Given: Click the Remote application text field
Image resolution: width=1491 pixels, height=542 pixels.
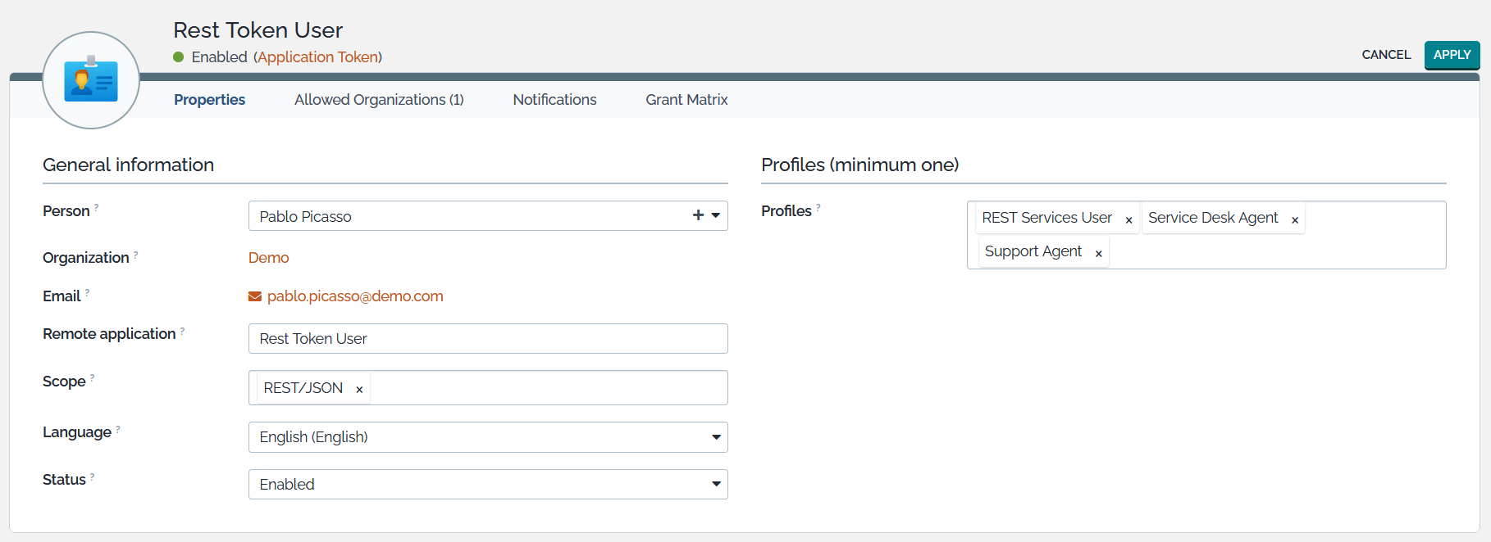Looking at the screenshot, I should click(x=488, y=339).
